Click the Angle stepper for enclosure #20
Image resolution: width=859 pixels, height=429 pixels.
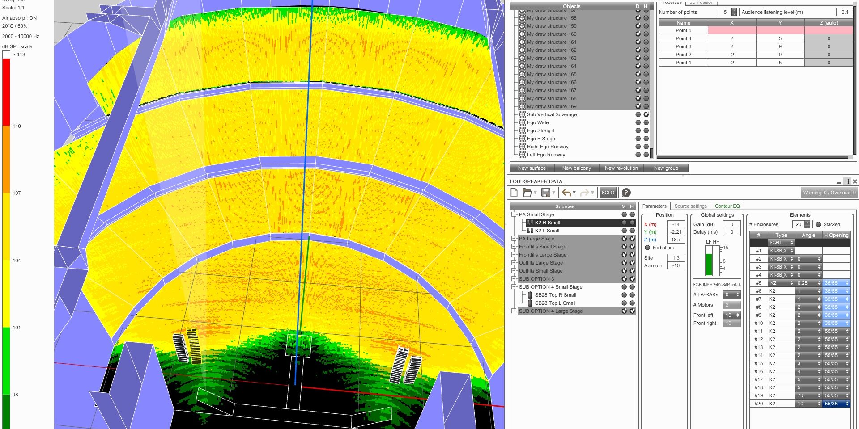tap(819, 404)
